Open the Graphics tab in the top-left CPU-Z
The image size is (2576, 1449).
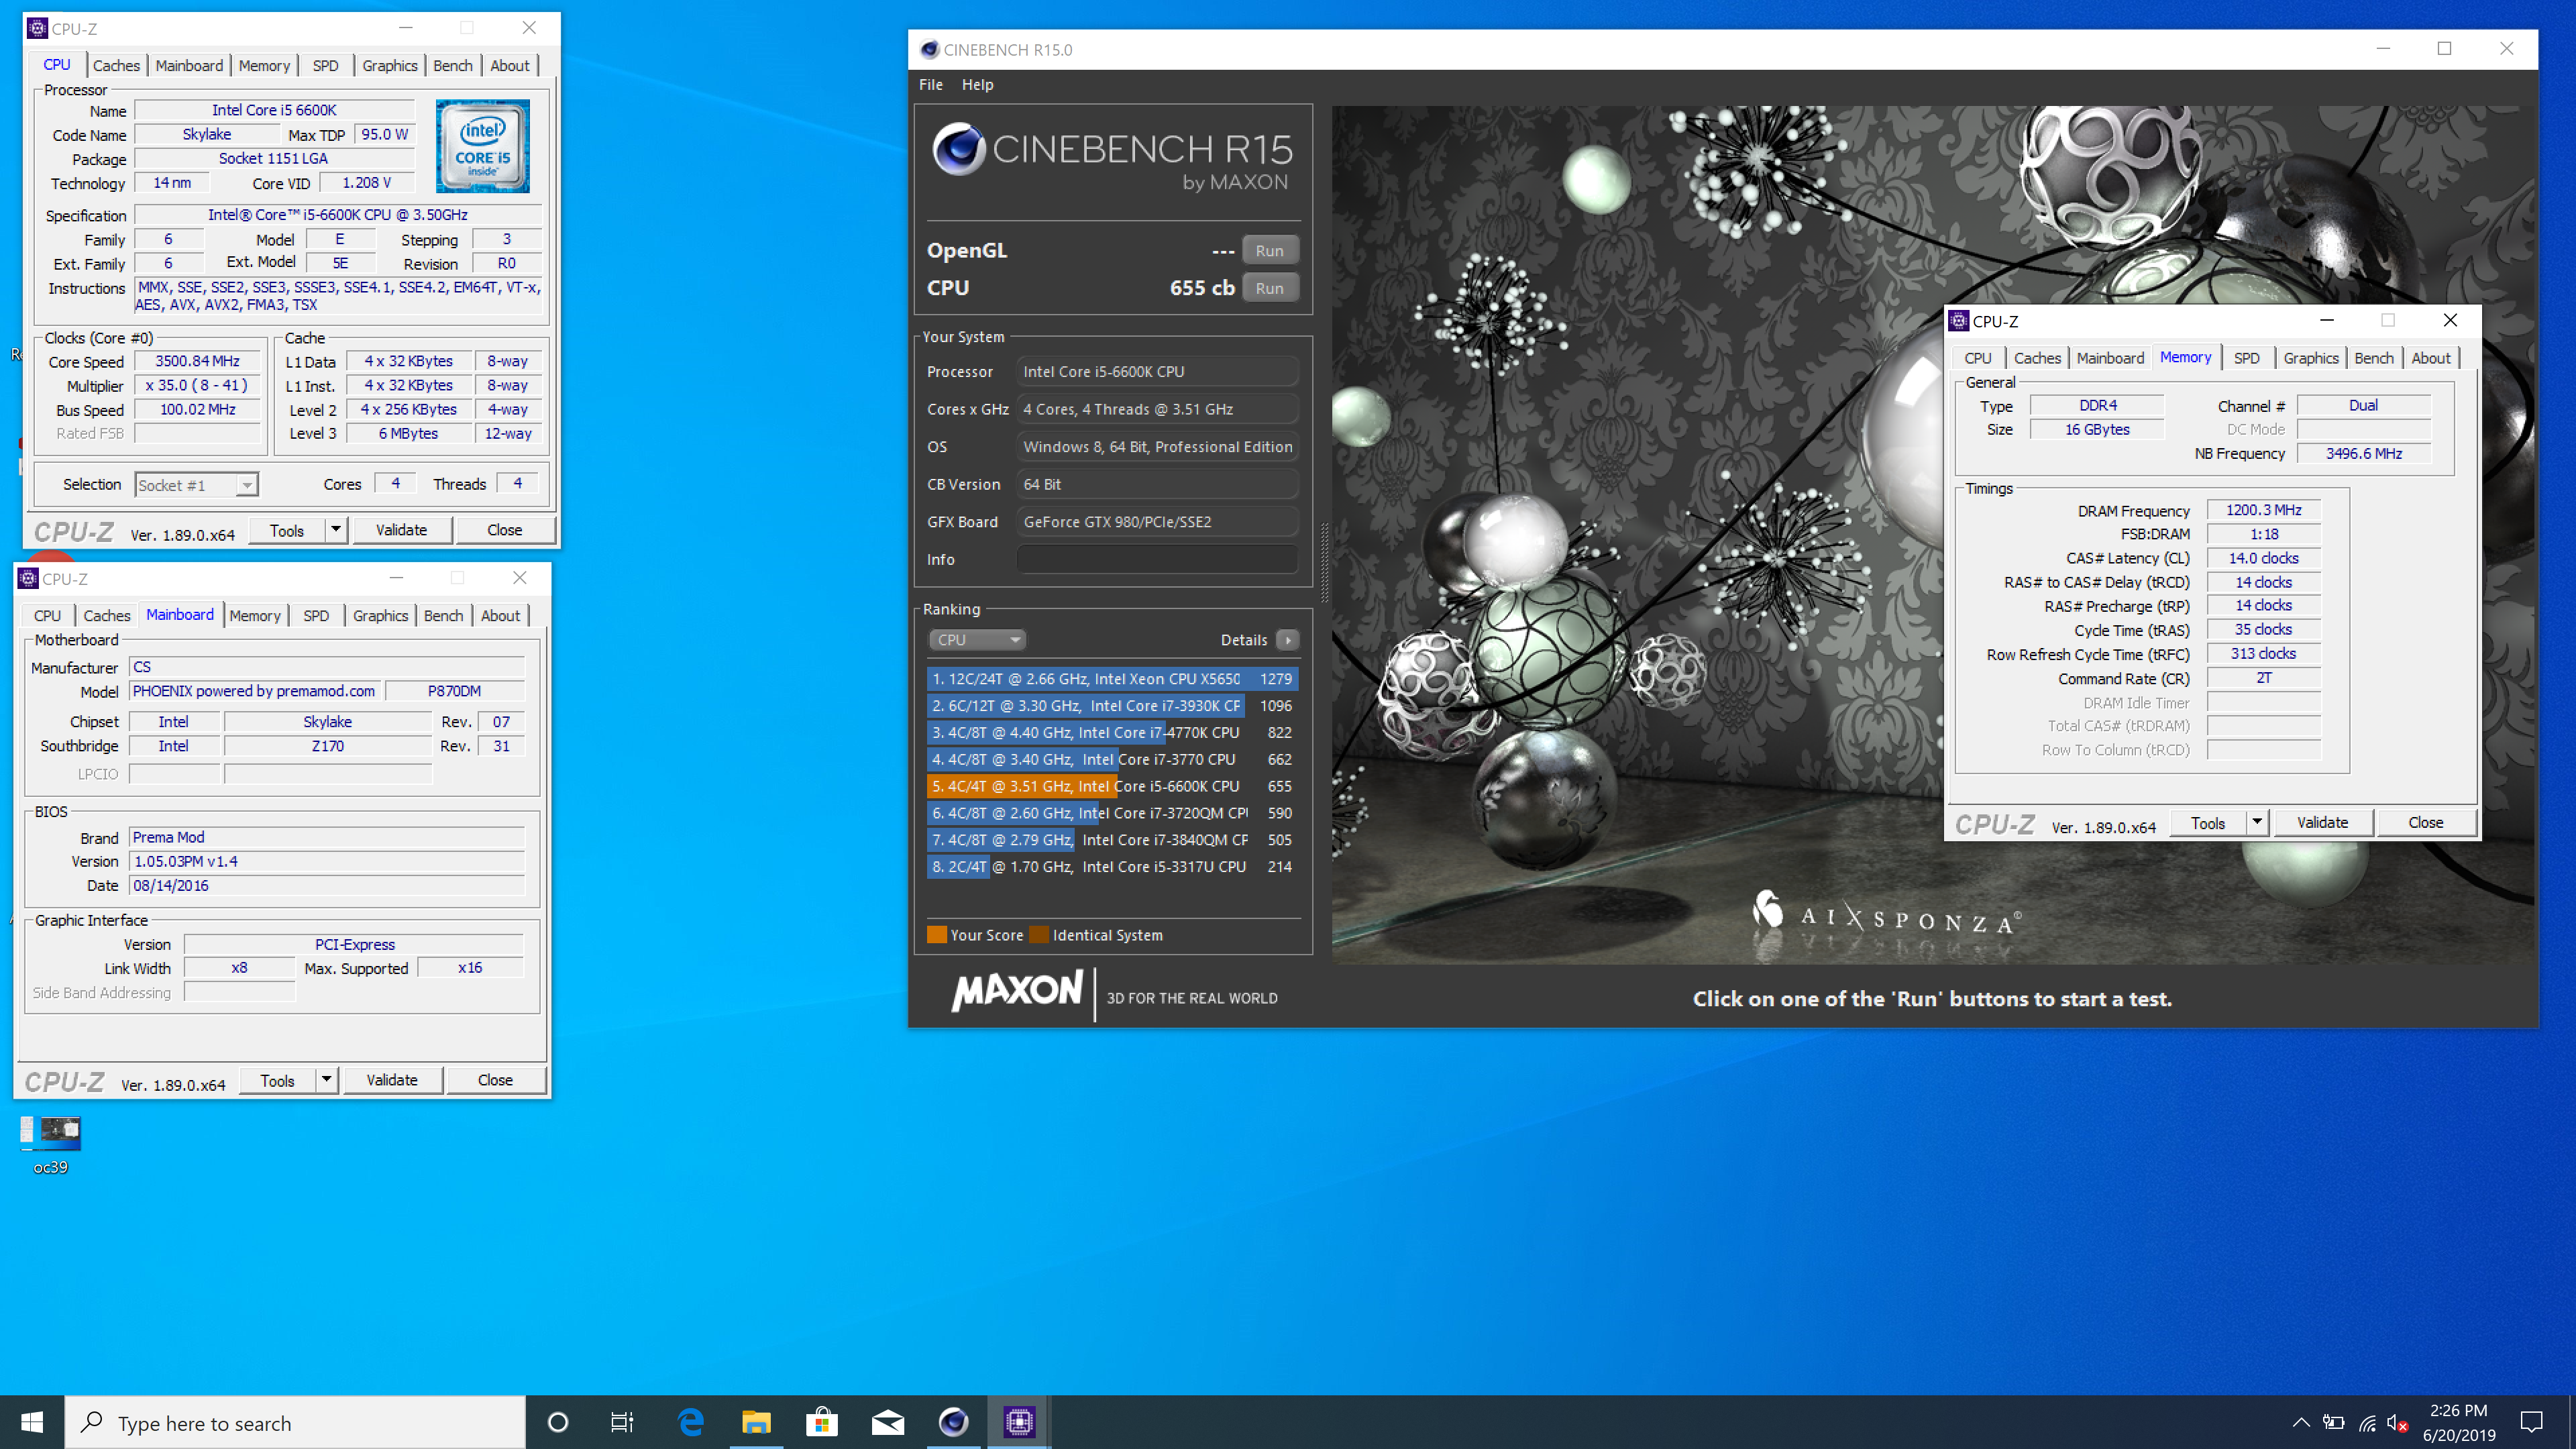click(390, 65)
